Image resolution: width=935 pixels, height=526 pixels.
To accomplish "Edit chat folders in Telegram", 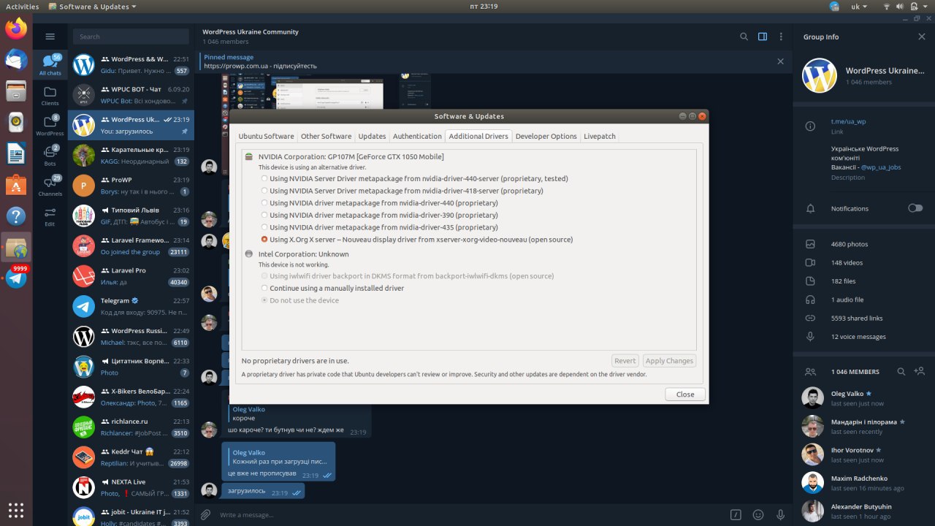I will 50,216.
